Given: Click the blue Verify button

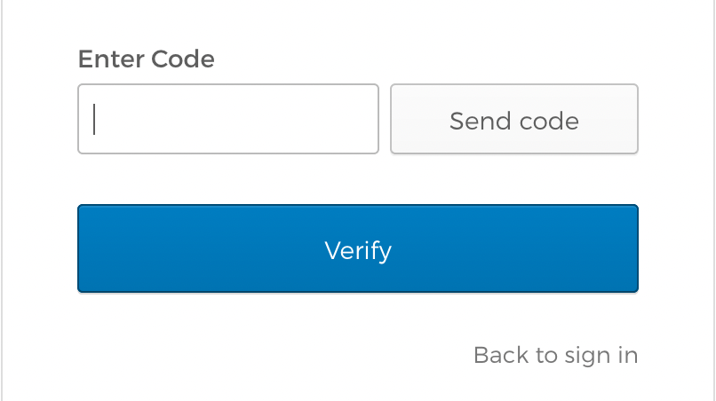Looking at the screenshot, I should pos(358,249).
